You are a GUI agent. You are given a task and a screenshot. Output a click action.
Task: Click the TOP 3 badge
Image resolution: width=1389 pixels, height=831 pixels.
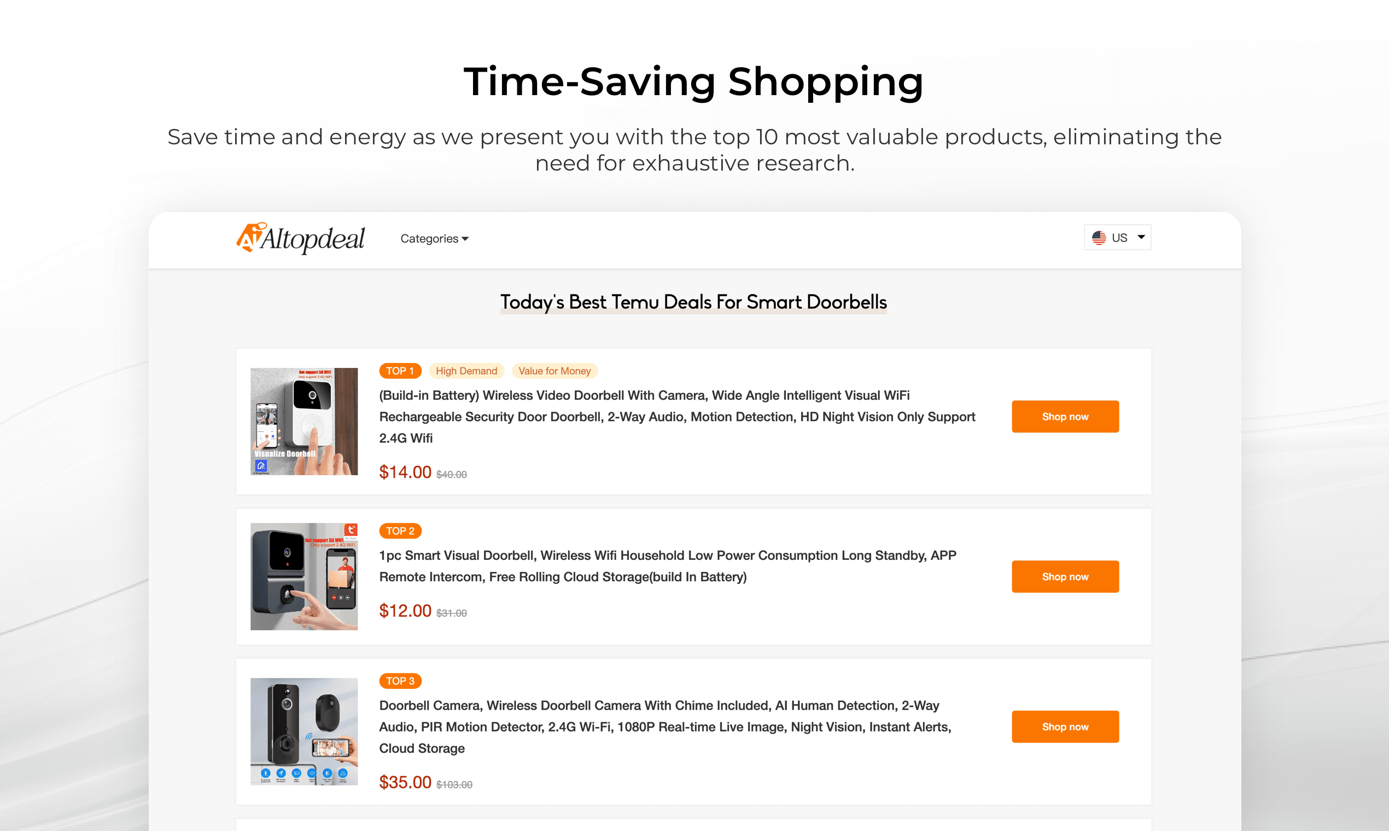pyautogui.click(x=400, y=680)
